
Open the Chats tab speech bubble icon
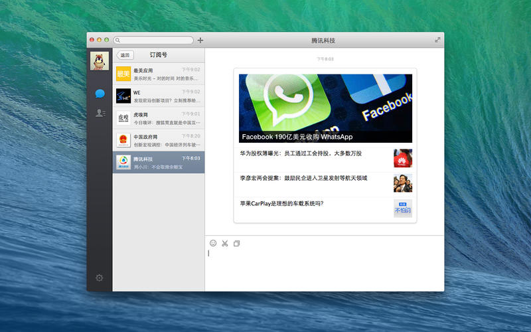[x=100, y=94]
